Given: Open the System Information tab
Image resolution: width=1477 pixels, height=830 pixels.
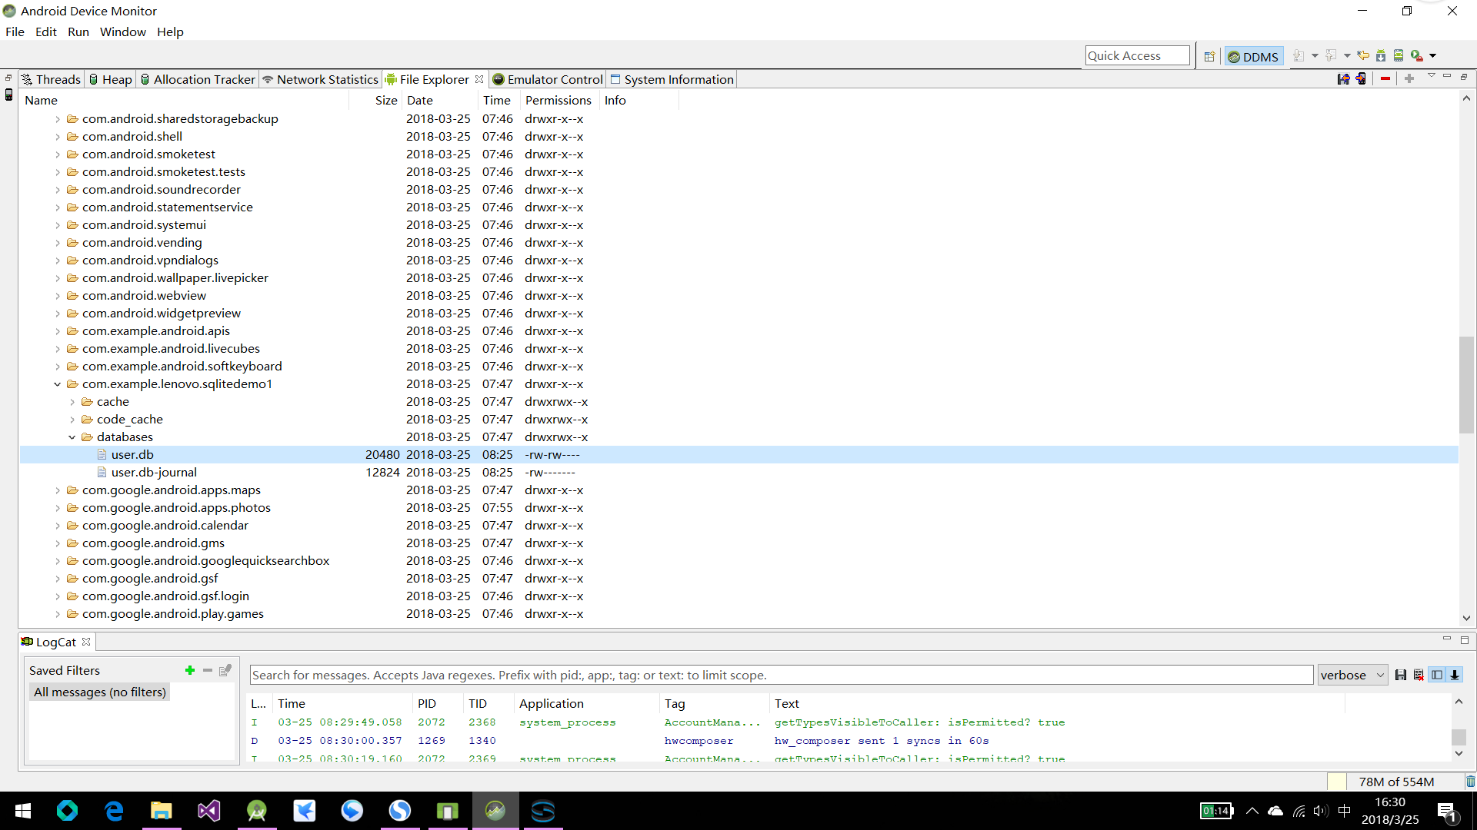Looking at the screenshot, I should 672,79.
